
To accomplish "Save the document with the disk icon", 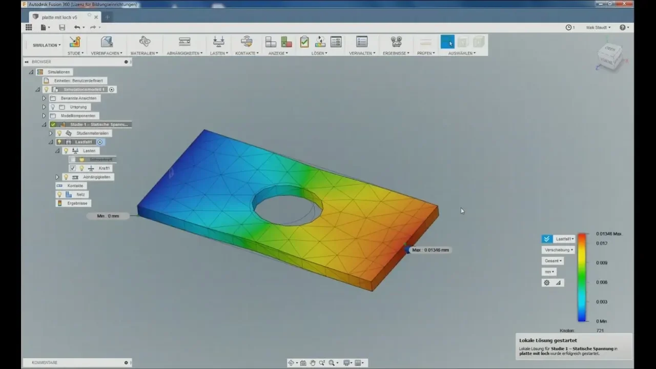I will pyautogui.click(x=62, y=27).
